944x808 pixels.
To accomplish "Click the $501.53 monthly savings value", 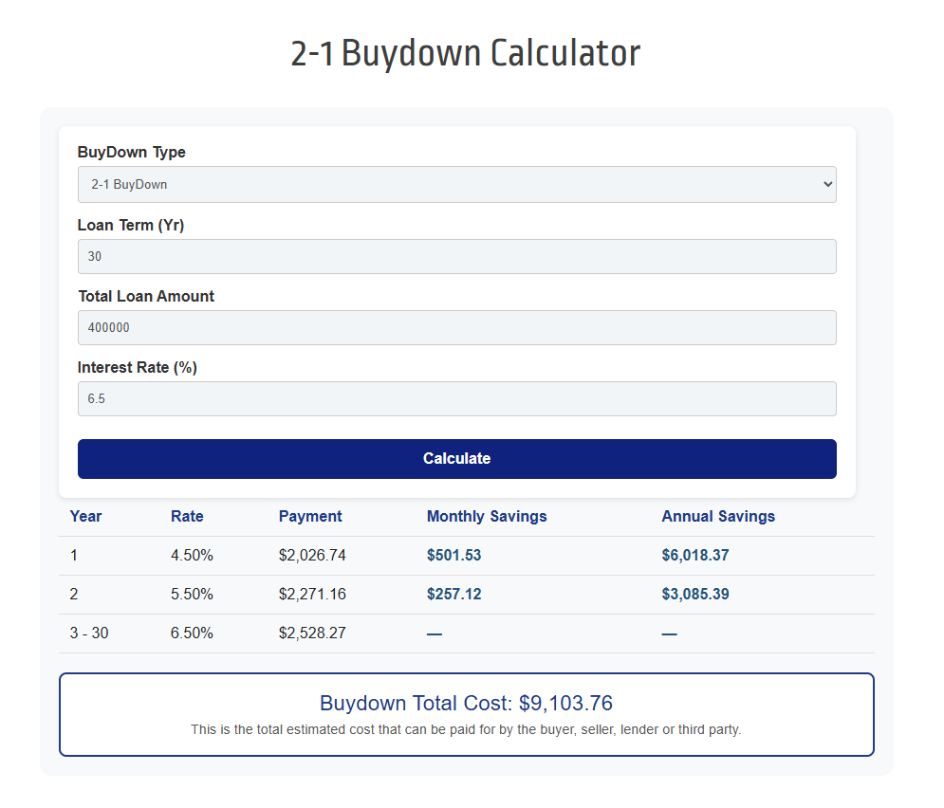I will click(x=453, y=556).
